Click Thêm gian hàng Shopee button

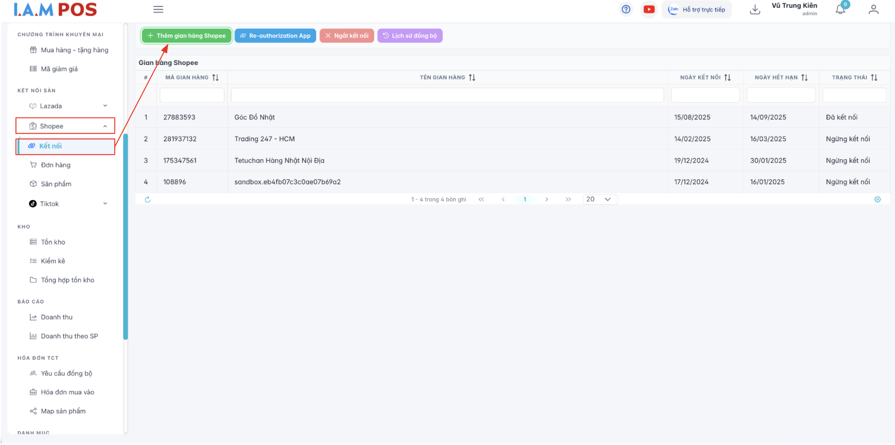click(x=187, y=36)
